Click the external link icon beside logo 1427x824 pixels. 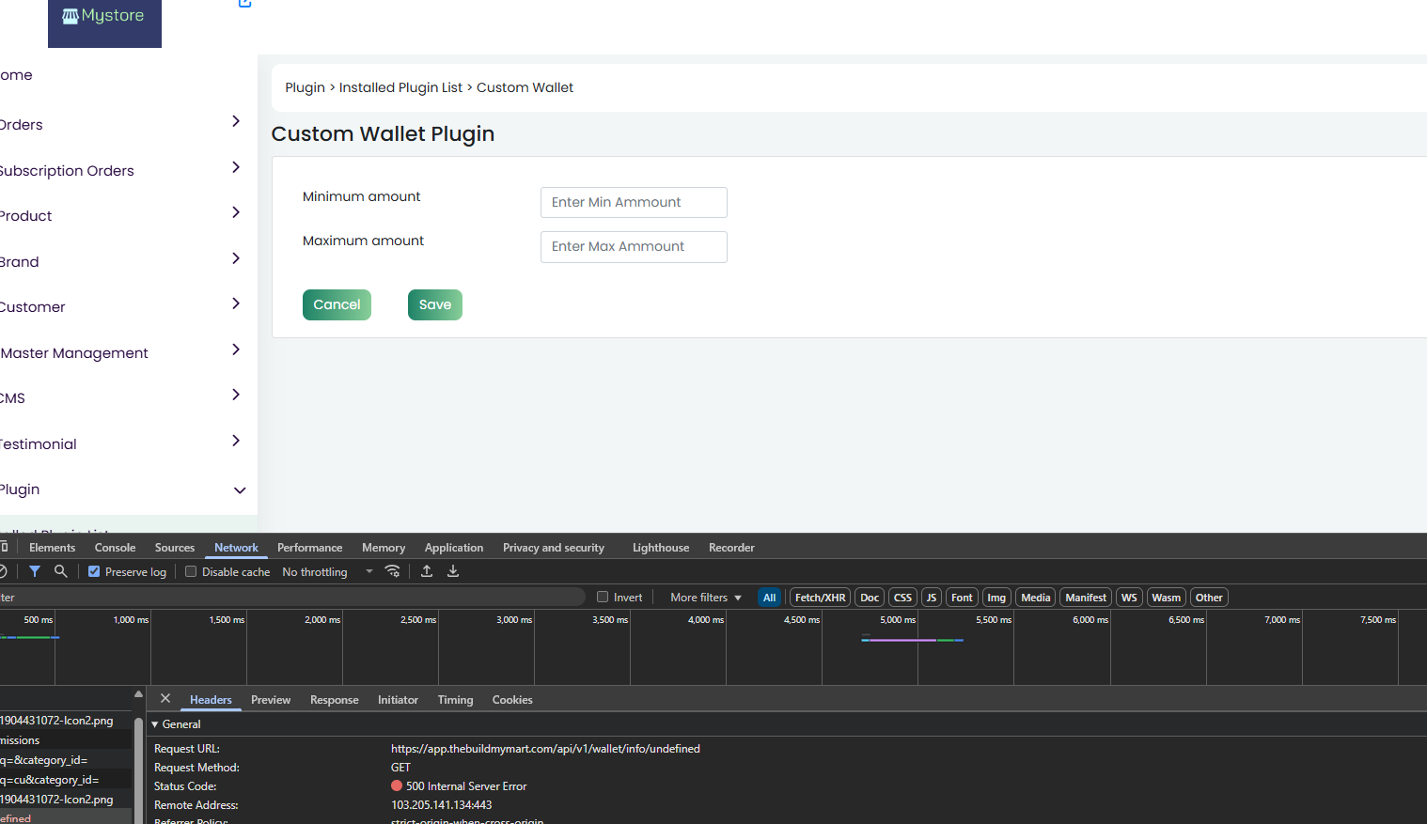click(x=245, y=3)
